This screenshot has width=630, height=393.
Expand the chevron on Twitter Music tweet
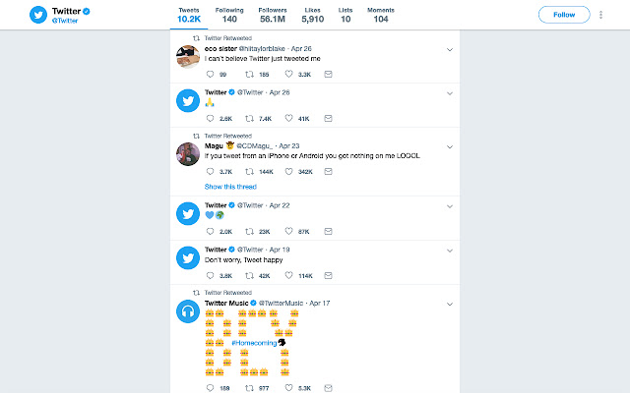coord(450,304)
